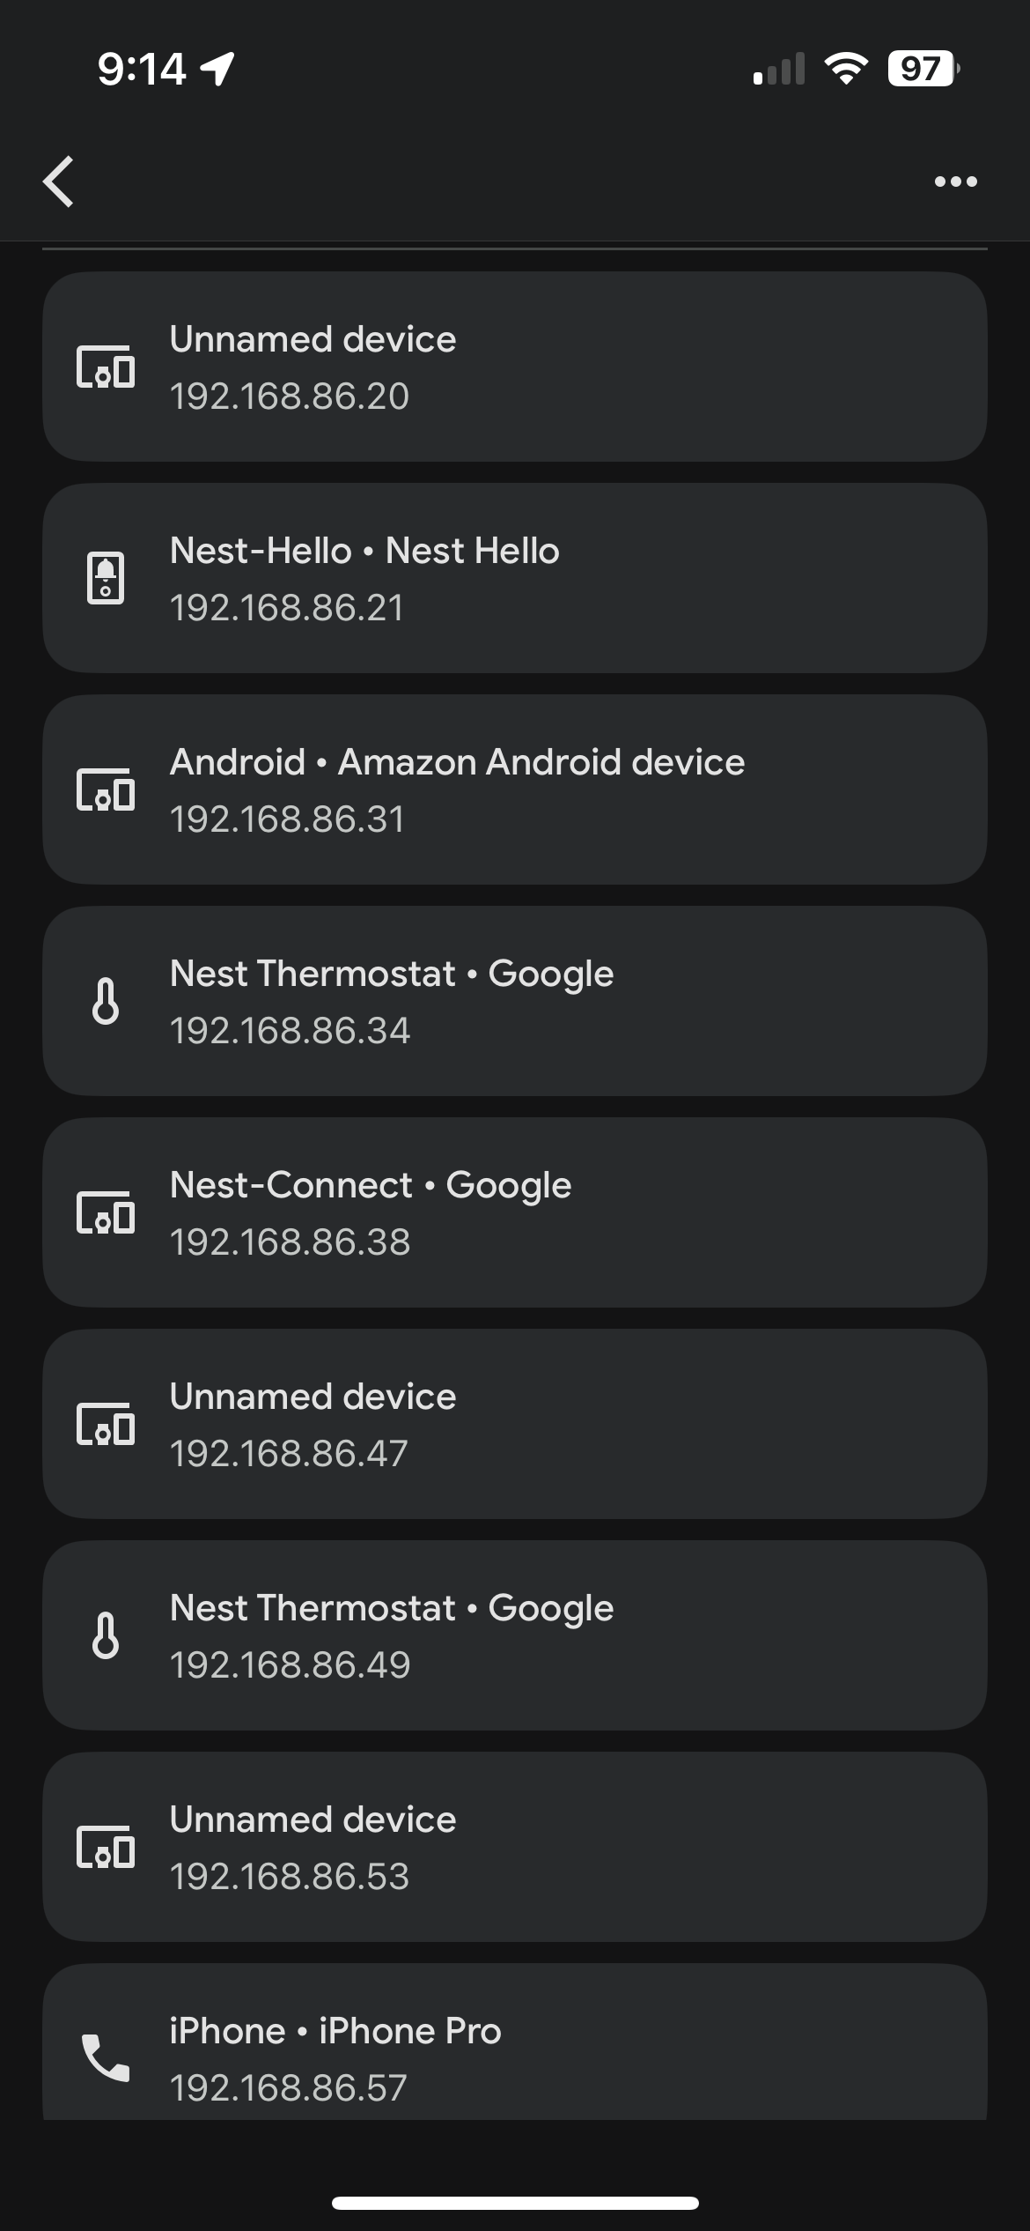
Task: Tap device icon for 192.168.86.20 entry
Action: point(106,367)
